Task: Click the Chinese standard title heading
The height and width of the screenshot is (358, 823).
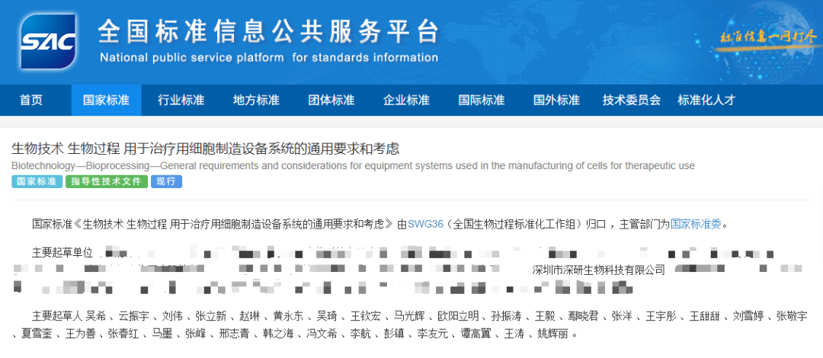Action: pos(205,149)
